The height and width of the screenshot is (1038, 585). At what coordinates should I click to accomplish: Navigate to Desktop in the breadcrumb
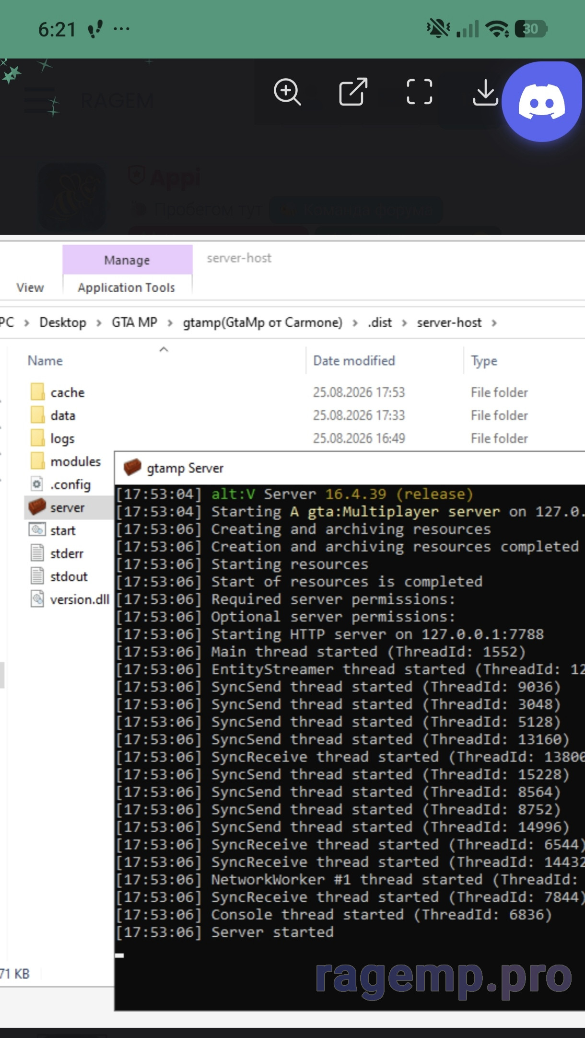pyautogui.click(x=63, y=322)
